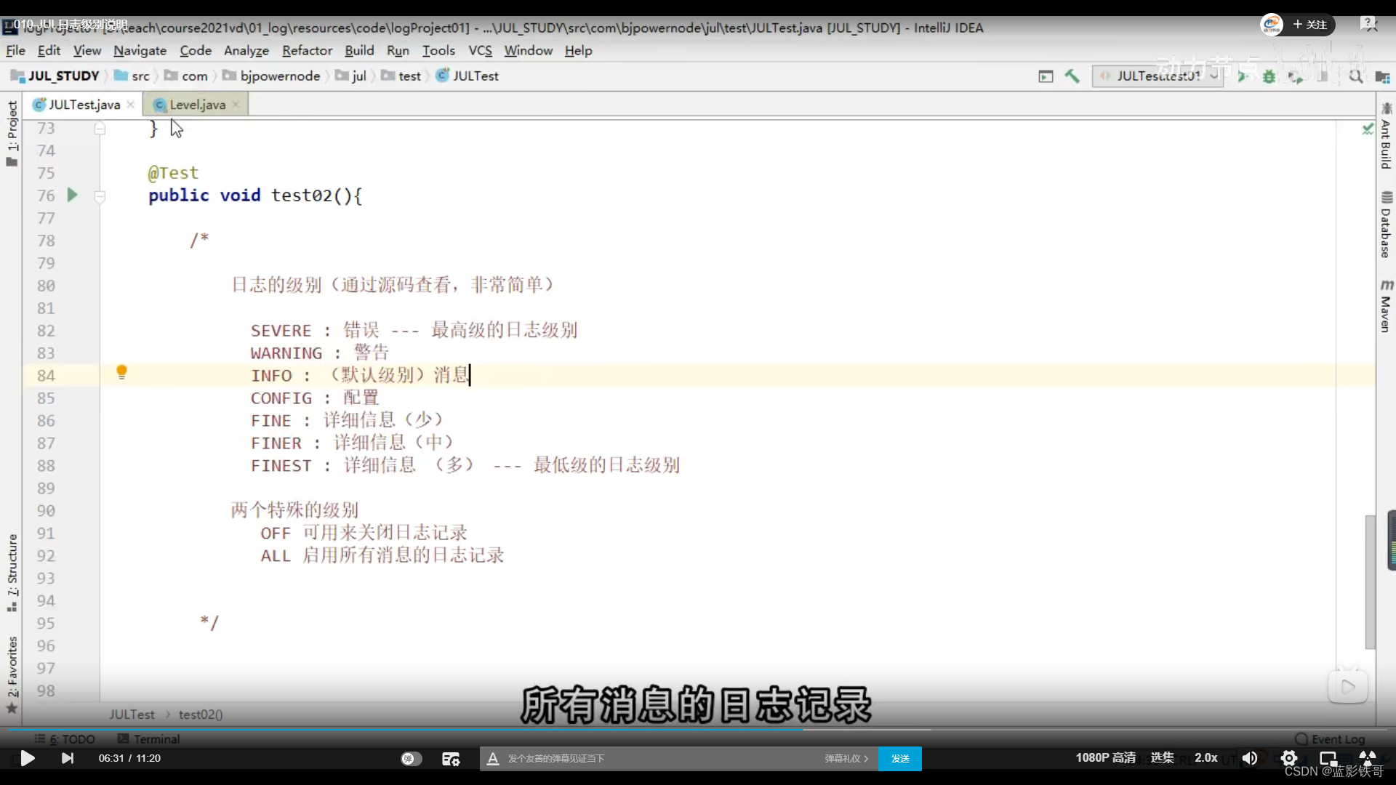This screenshot has height=785, width=1396.
Task: Open danmaku display settings icon
Action: pos(451,759)
